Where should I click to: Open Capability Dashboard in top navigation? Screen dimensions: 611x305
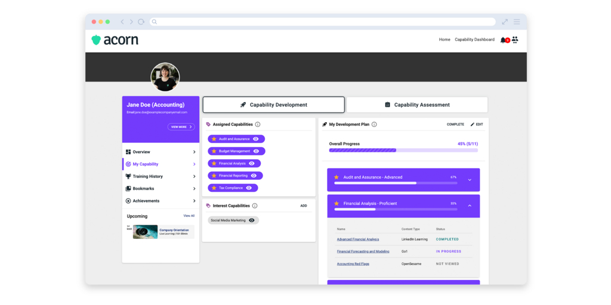click(x=474, y=40)
